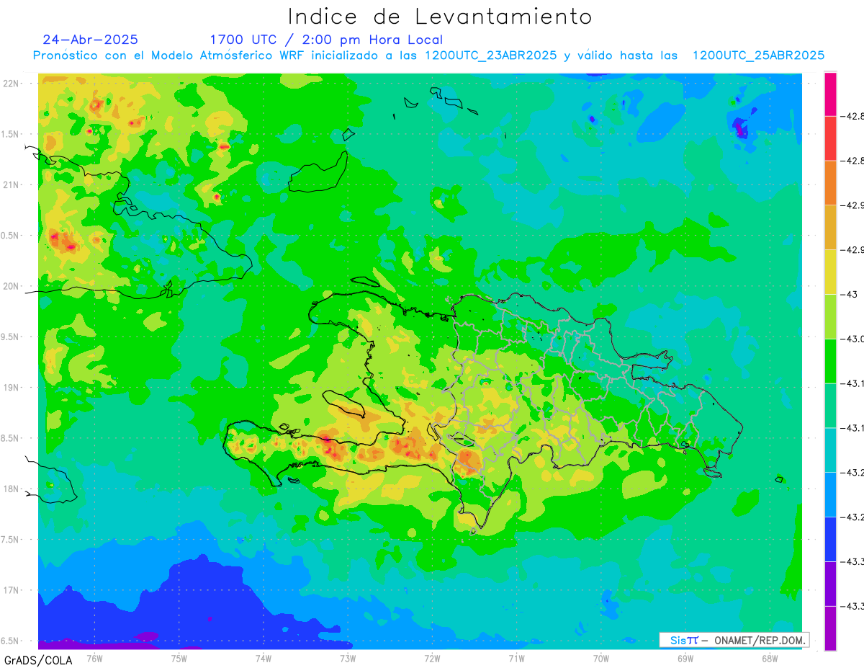Click the "8.5N" latitude label
Image resolution: width=864 pixels, height=668 pixels.
11,438
